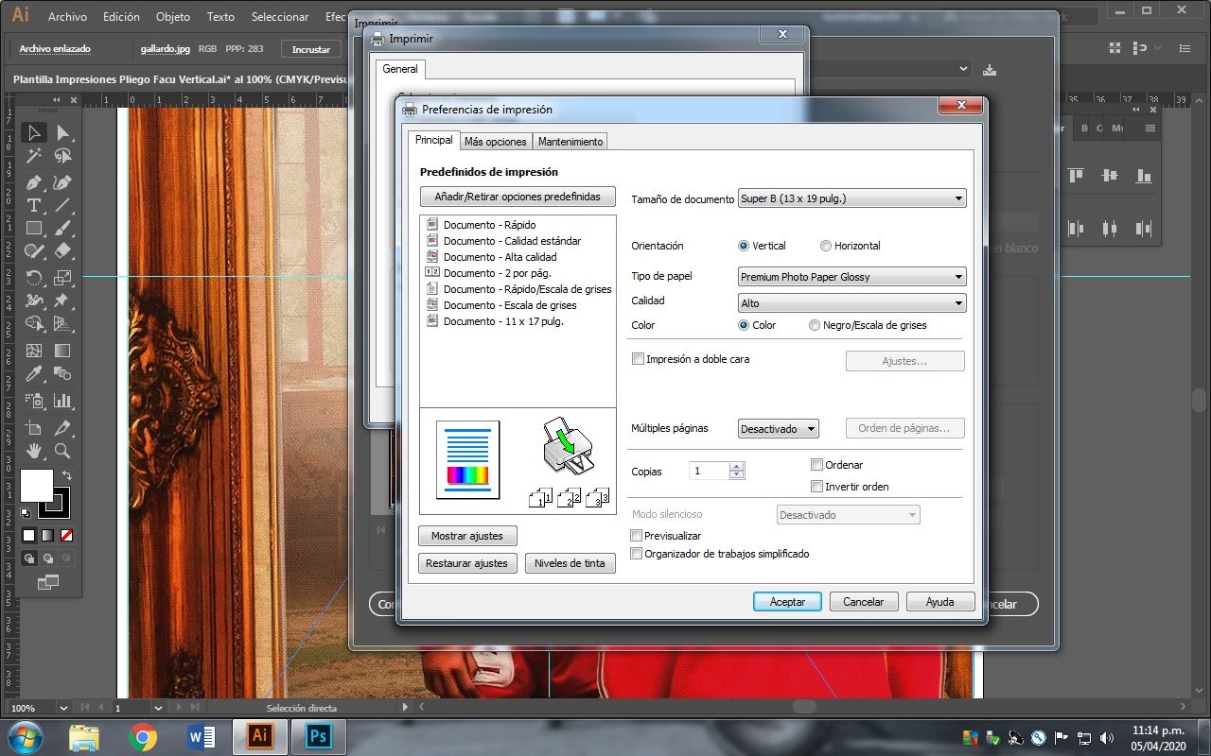1211x756 pixels.
Task: Select the Mesh tool
Action: (x=34, y=351)
